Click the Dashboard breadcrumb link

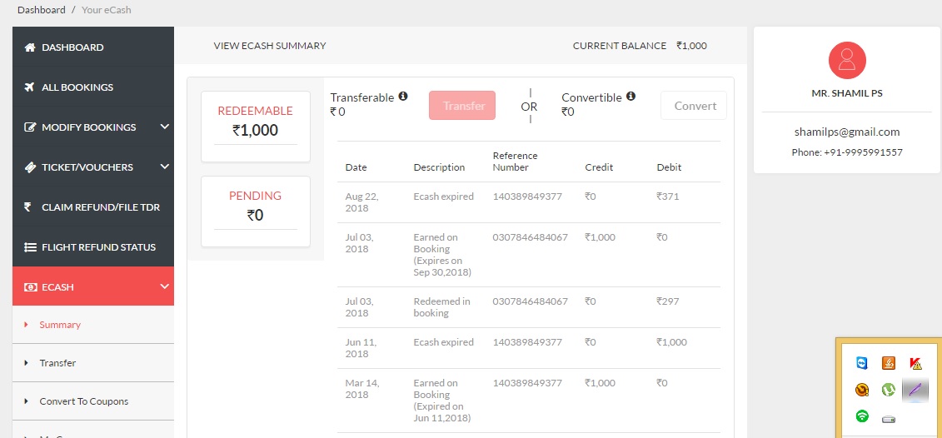tap(42, 10)
